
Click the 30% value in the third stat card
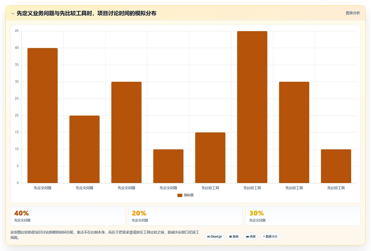[x=257, y=213]
